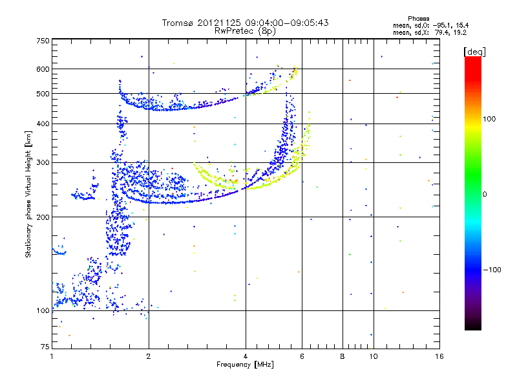Click the colorbar tick label '0'
This screenshot has width=517, height=388.
click(485, 194)
